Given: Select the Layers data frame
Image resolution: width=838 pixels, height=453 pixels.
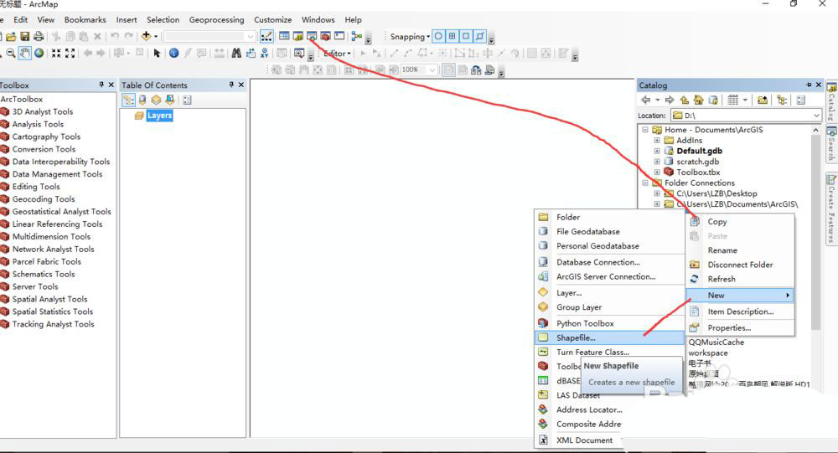Looking at the screenshot, I should click(159, 116).
